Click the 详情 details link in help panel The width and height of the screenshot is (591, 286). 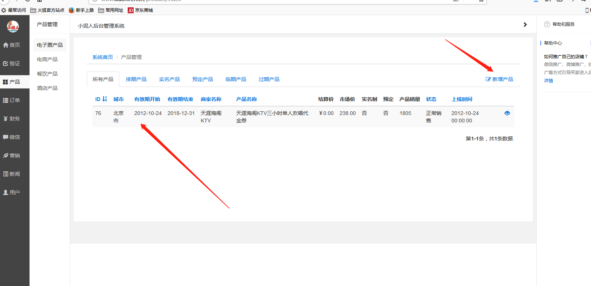point(549,81)
